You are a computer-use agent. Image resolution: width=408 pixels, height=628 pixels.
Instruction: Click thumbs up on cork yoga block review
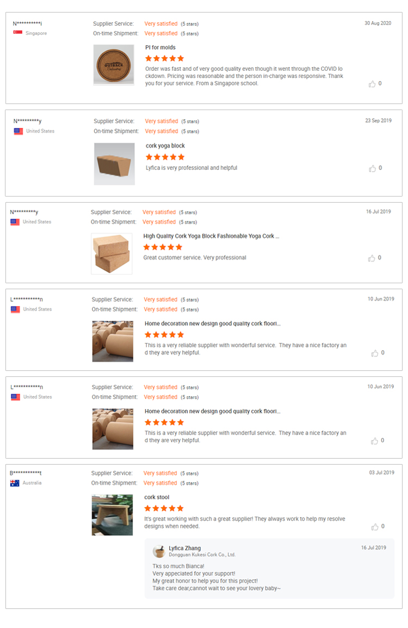click(372, 168)
